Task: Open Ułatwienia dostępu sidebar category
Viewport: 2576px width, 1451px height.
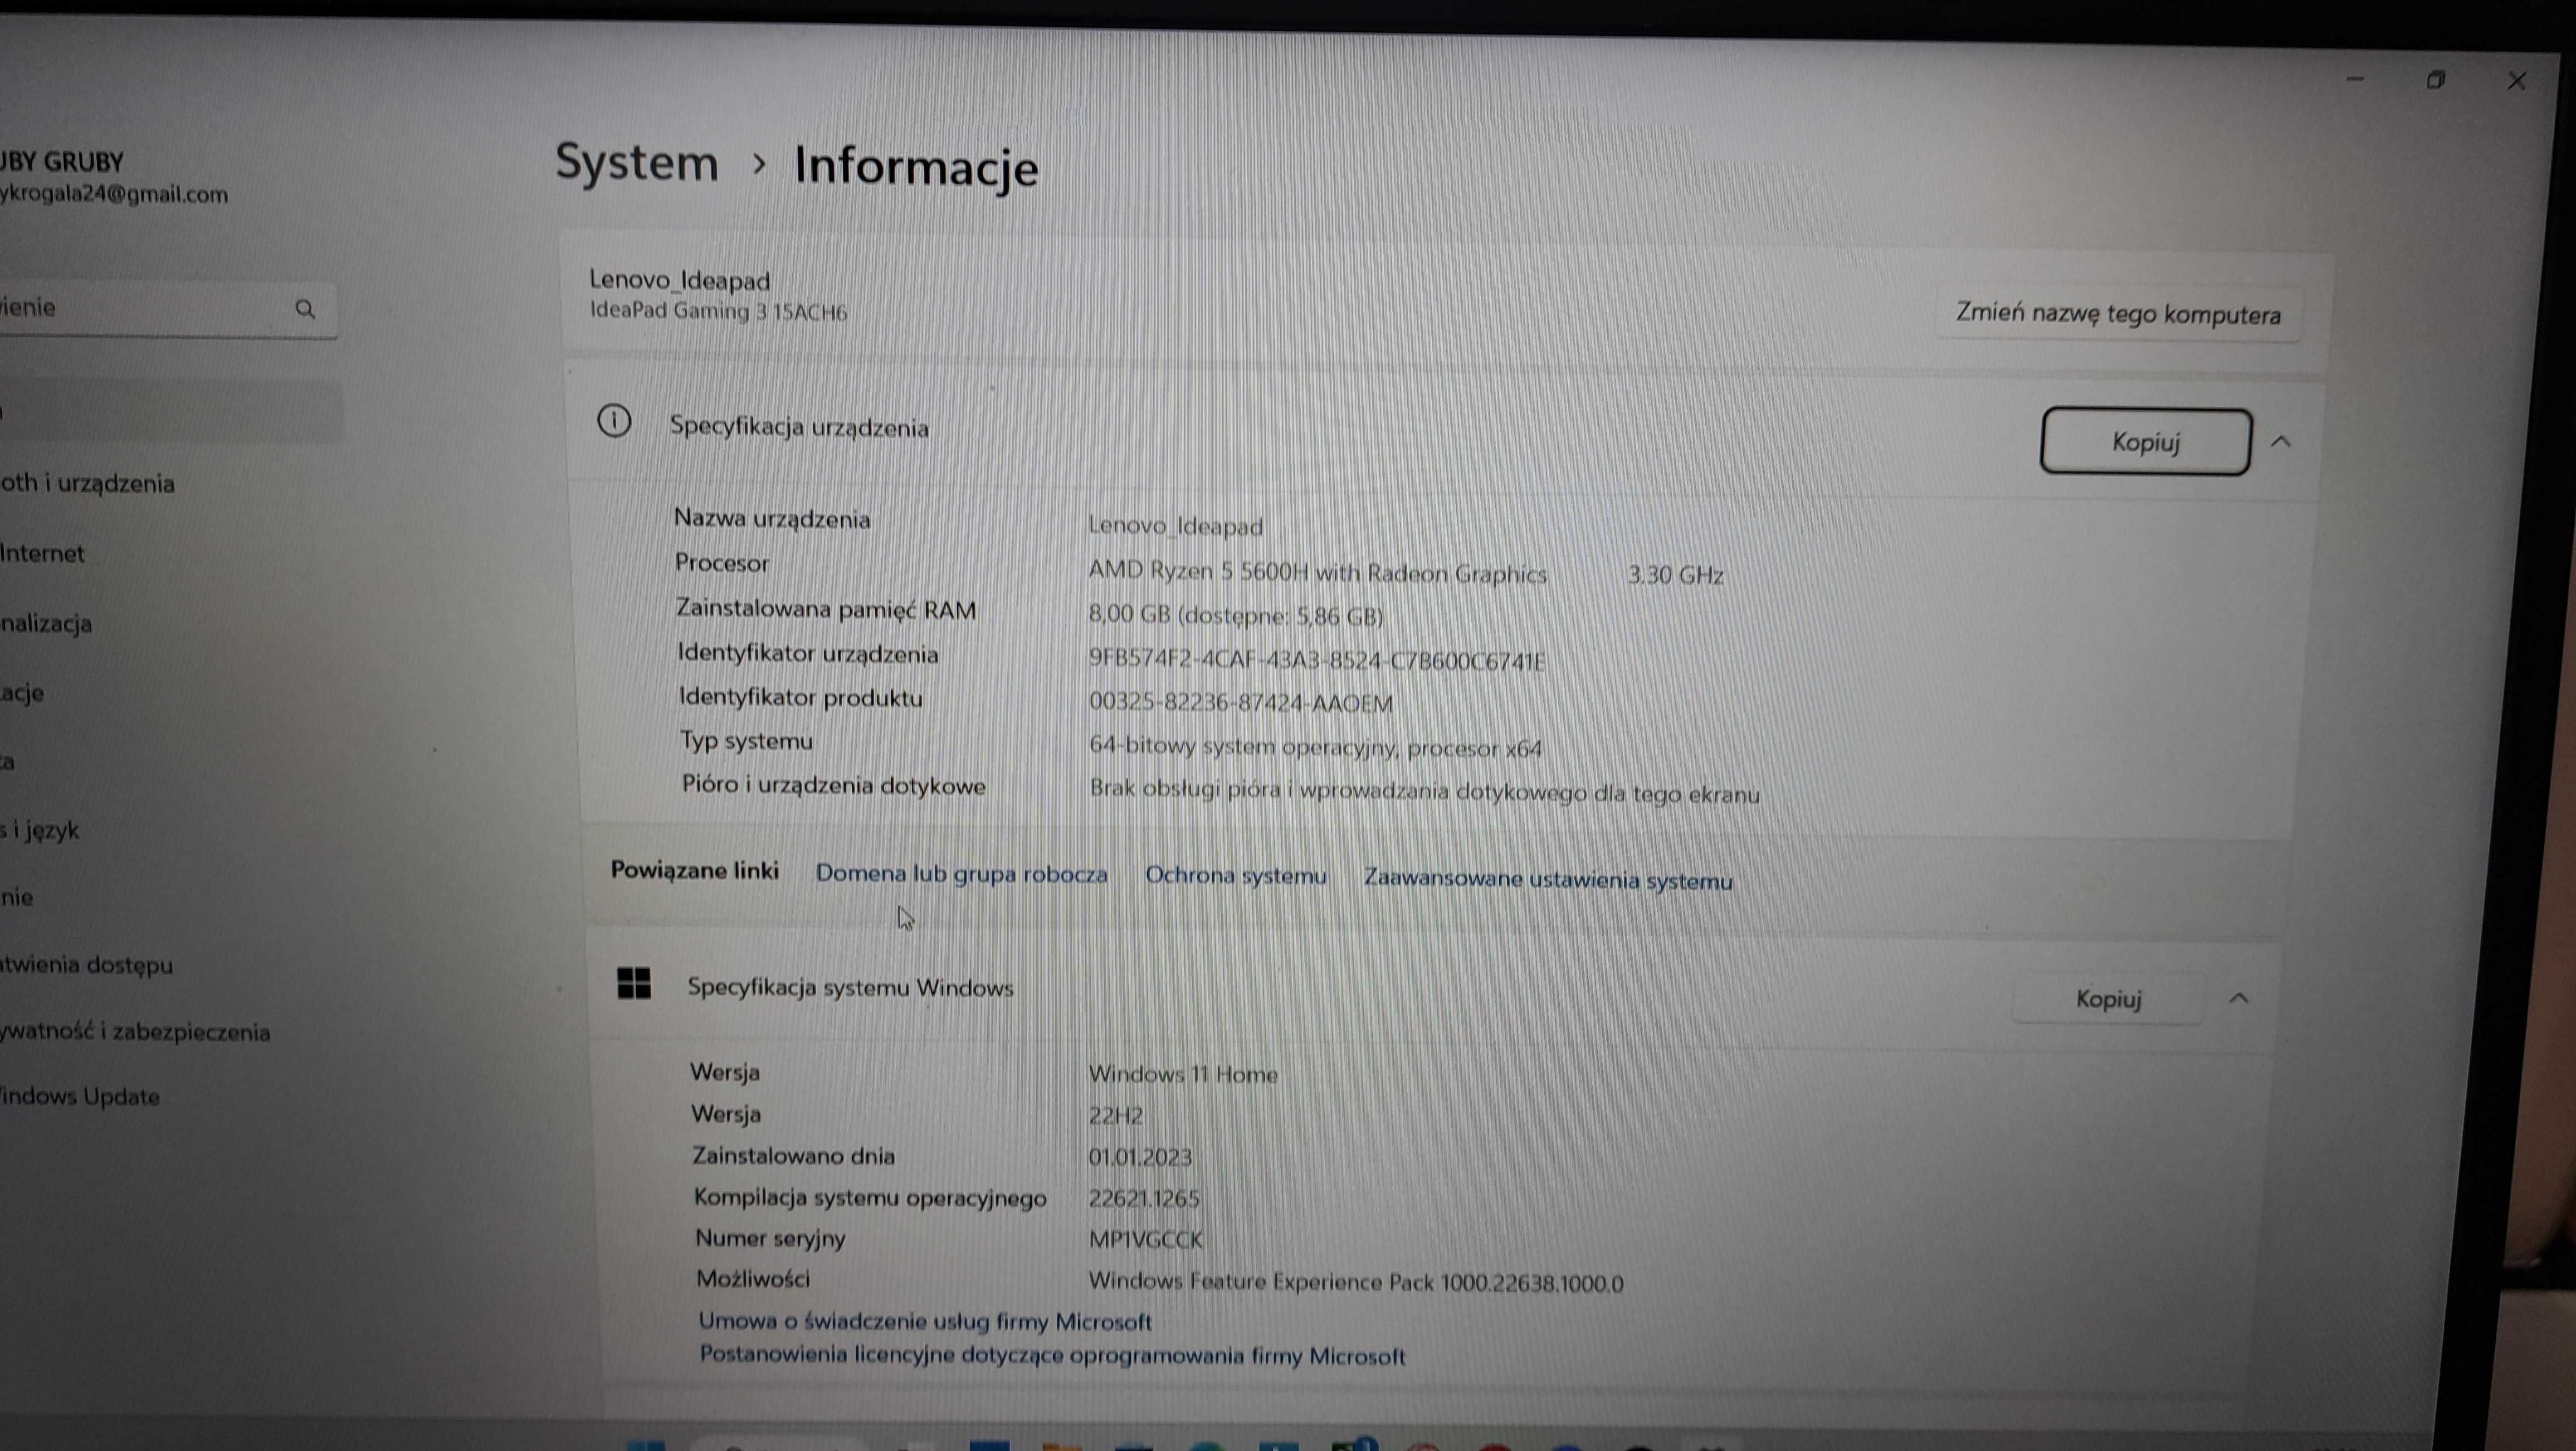Action: [x=87, y=965]
